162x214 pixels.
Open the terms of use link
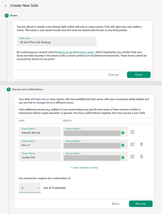point(65,52)
